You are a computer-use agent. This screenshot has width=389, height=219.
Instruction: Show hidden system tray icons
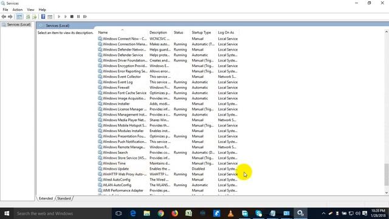pos(323,214)
